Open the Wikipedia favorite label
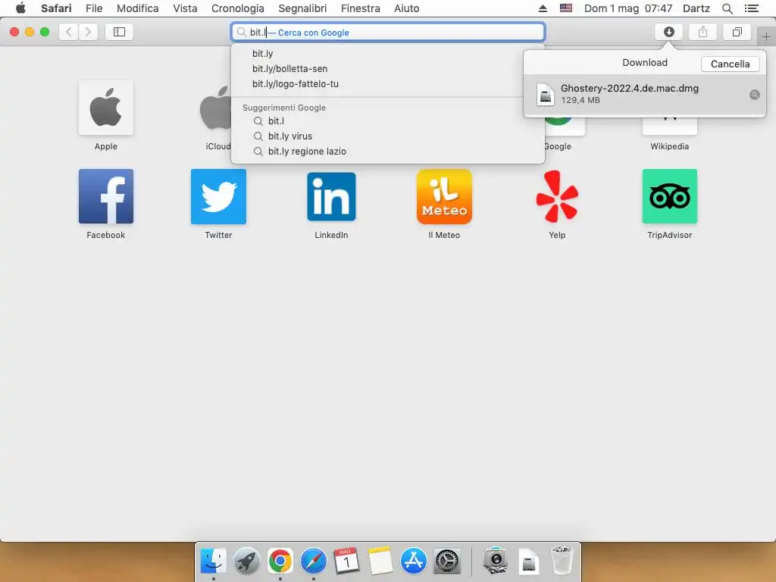The height and width of the screenshot is (582, 776). pyautogui.click(x=669, y=146)
